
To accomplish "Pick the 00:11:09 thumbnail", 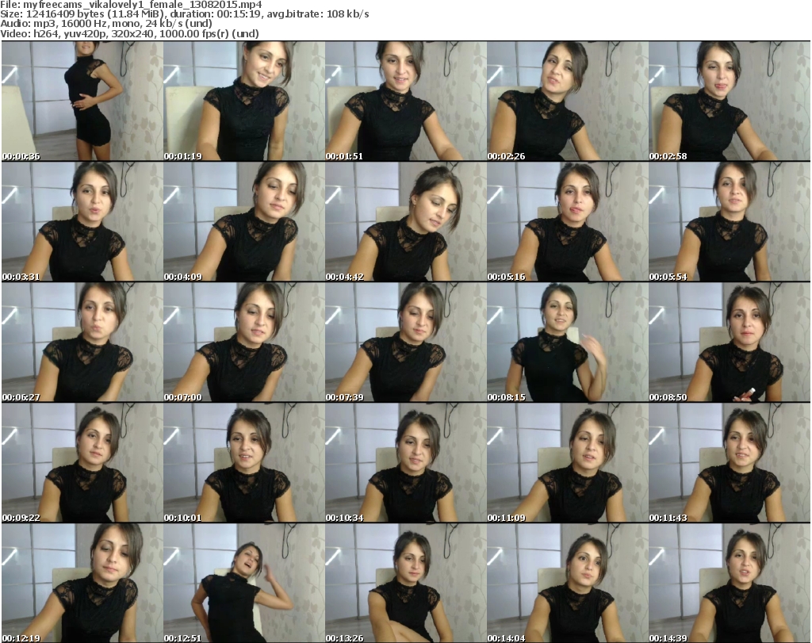I will 568,463.
